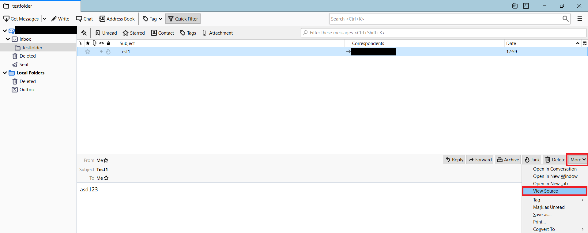Collapse the Local Folders tree
Viewport: 588px width, 233px height.
point(5,73)
